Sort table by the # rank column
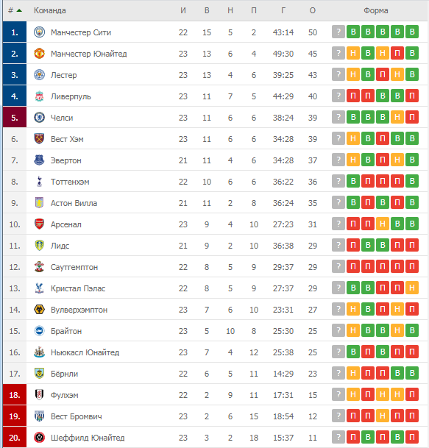The width and height of the screenshot is (429, 448). 15,10
